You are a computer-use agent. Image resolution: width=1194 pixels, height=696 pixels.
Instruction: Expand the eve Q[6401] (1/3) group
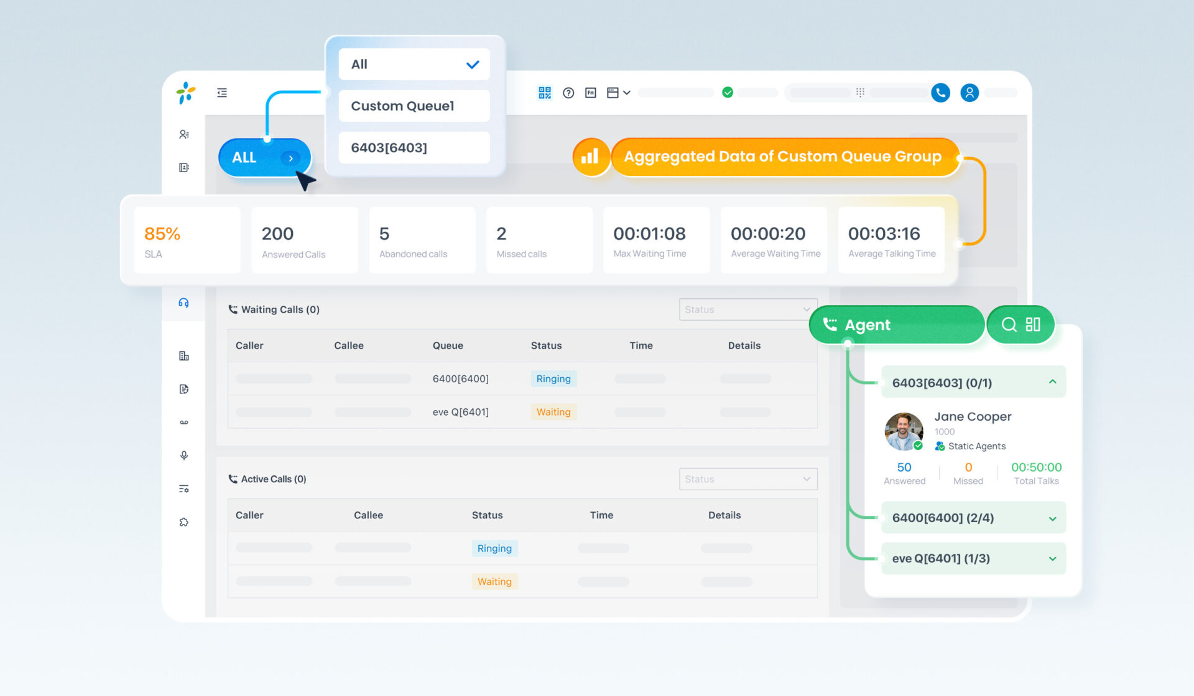pyautogui.click(x=973, y=558)
